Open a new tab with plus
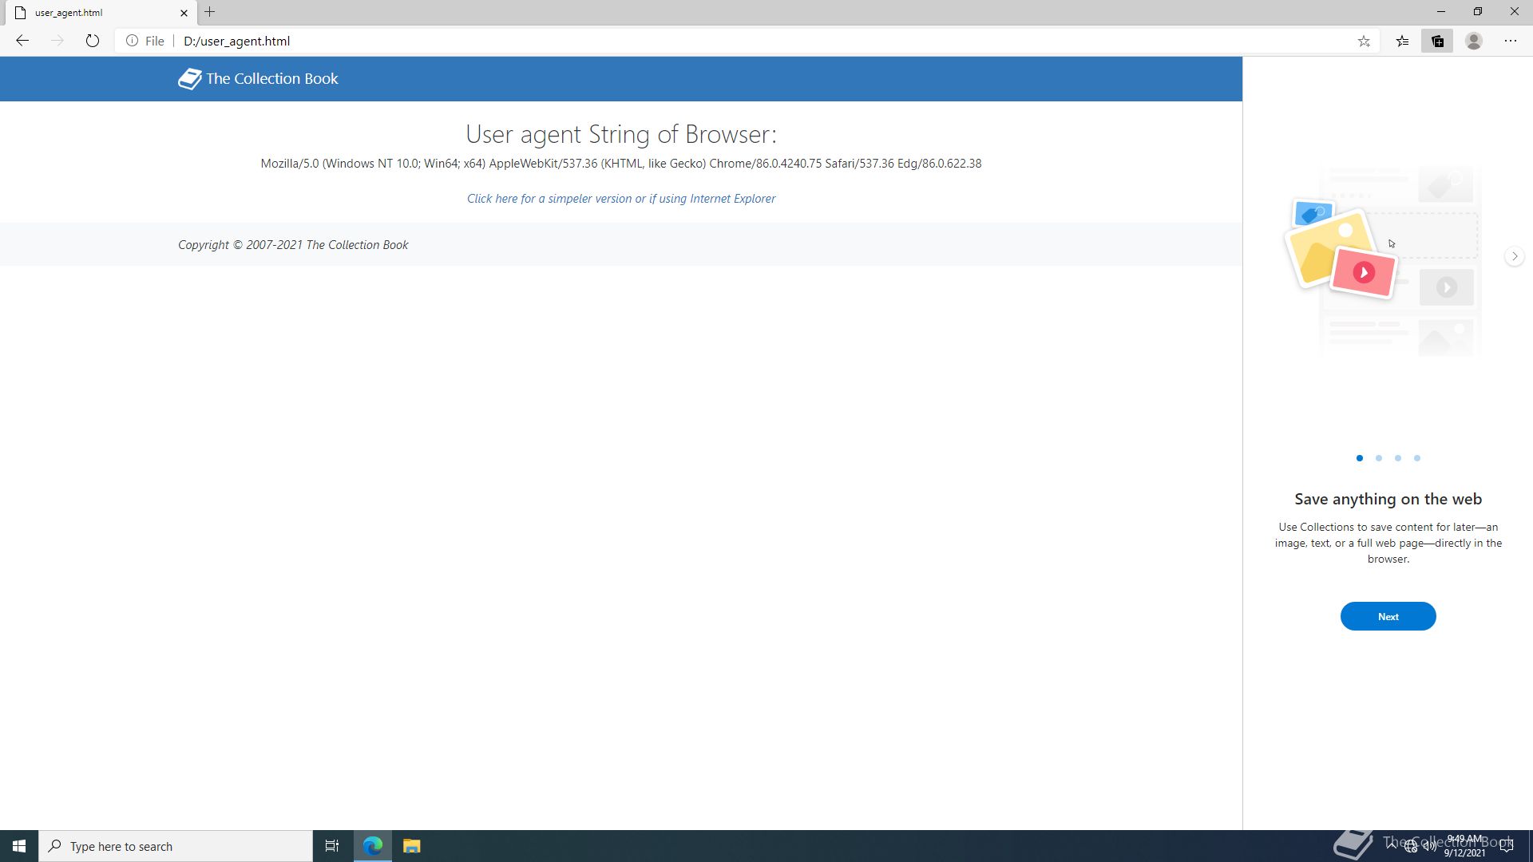The width and height of the screenshot is (1533, 862). click(209, 12)
